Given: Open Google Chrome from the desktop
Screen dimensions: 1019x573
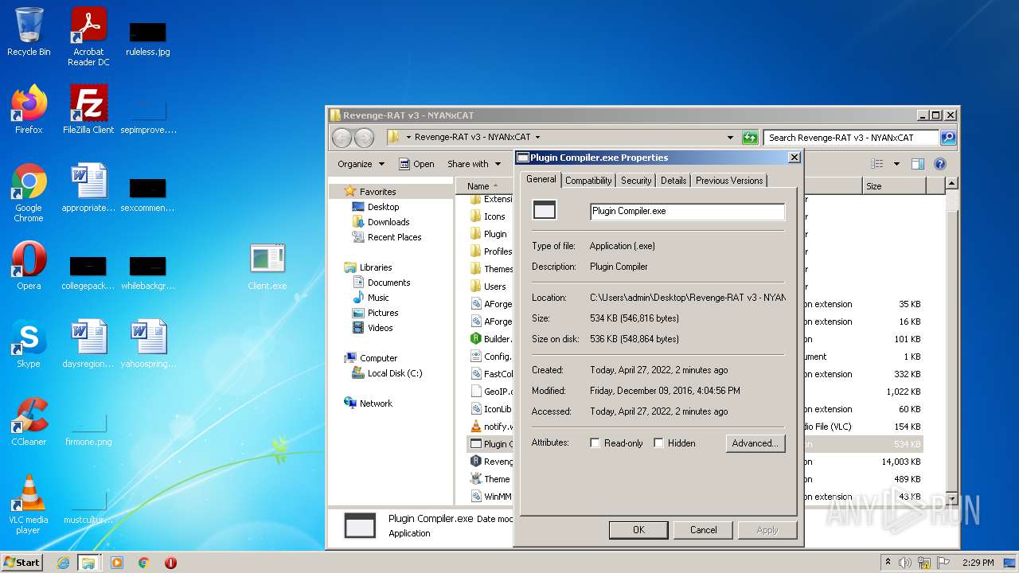Looking at the screenshot, I should coord(29,182).
